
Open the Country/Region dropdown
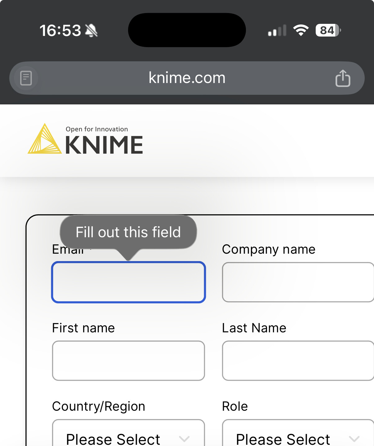click(128, 437)
